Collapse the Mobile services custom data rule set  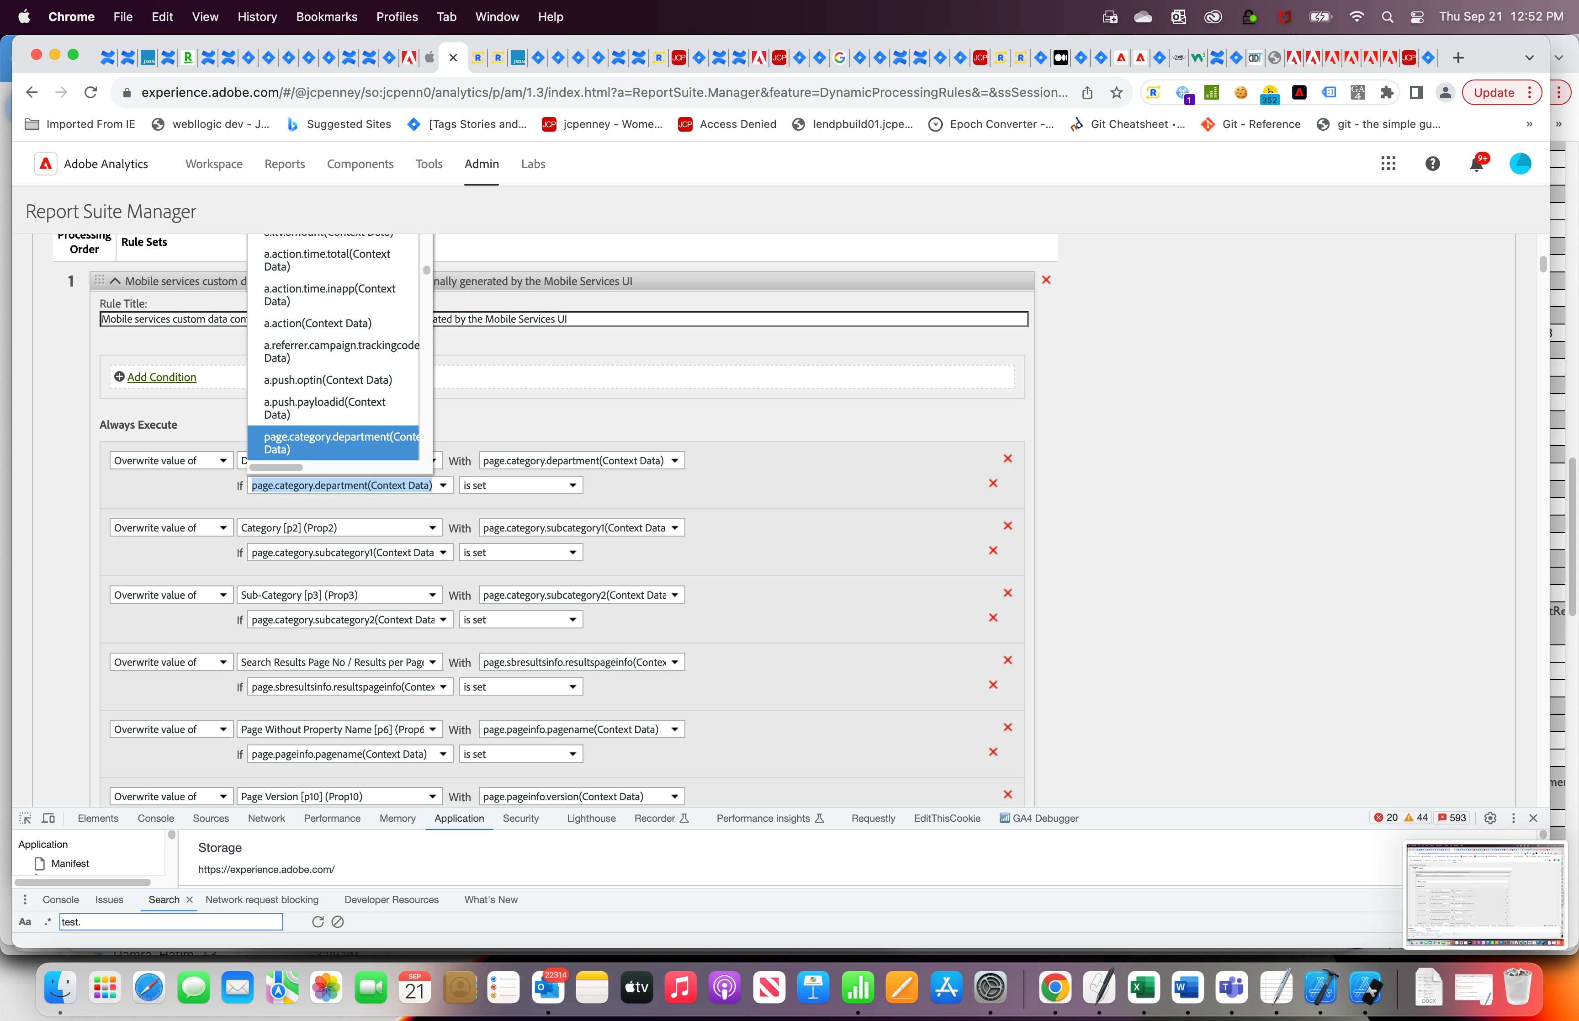(115, 281)
